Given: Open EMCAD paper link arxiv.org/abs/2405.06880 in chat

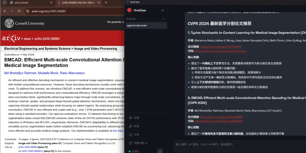Looking at the screenshot, I should [222, 117].
